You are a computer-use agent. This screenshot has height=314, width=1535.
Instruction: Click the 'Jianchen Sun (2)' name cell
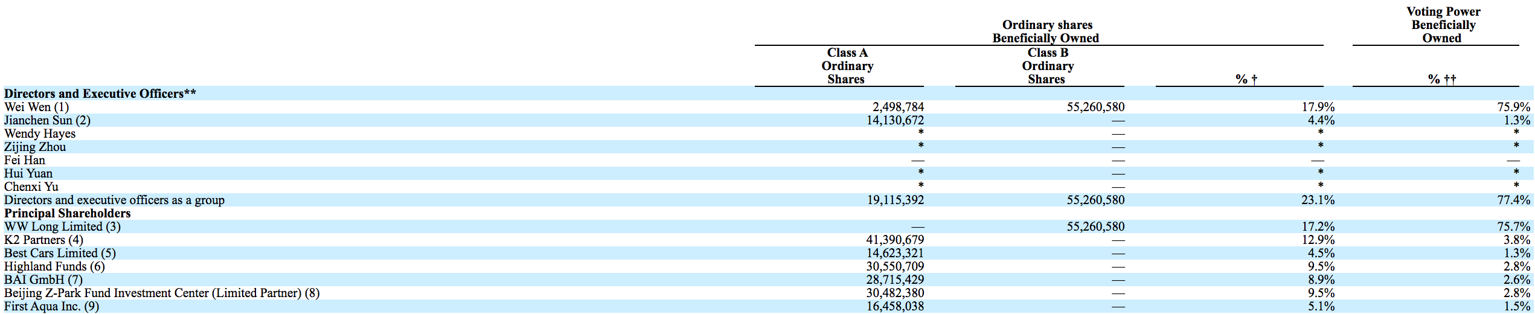pos(47,120)
